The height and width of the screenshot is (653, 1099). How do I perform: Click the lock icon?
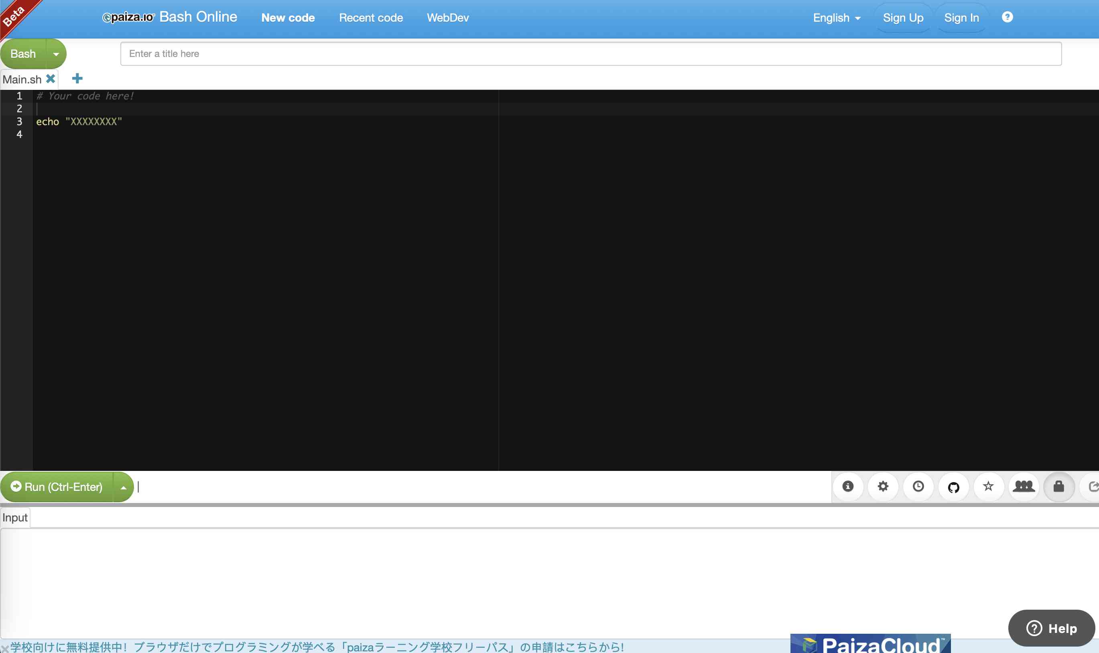point(1059,486)
